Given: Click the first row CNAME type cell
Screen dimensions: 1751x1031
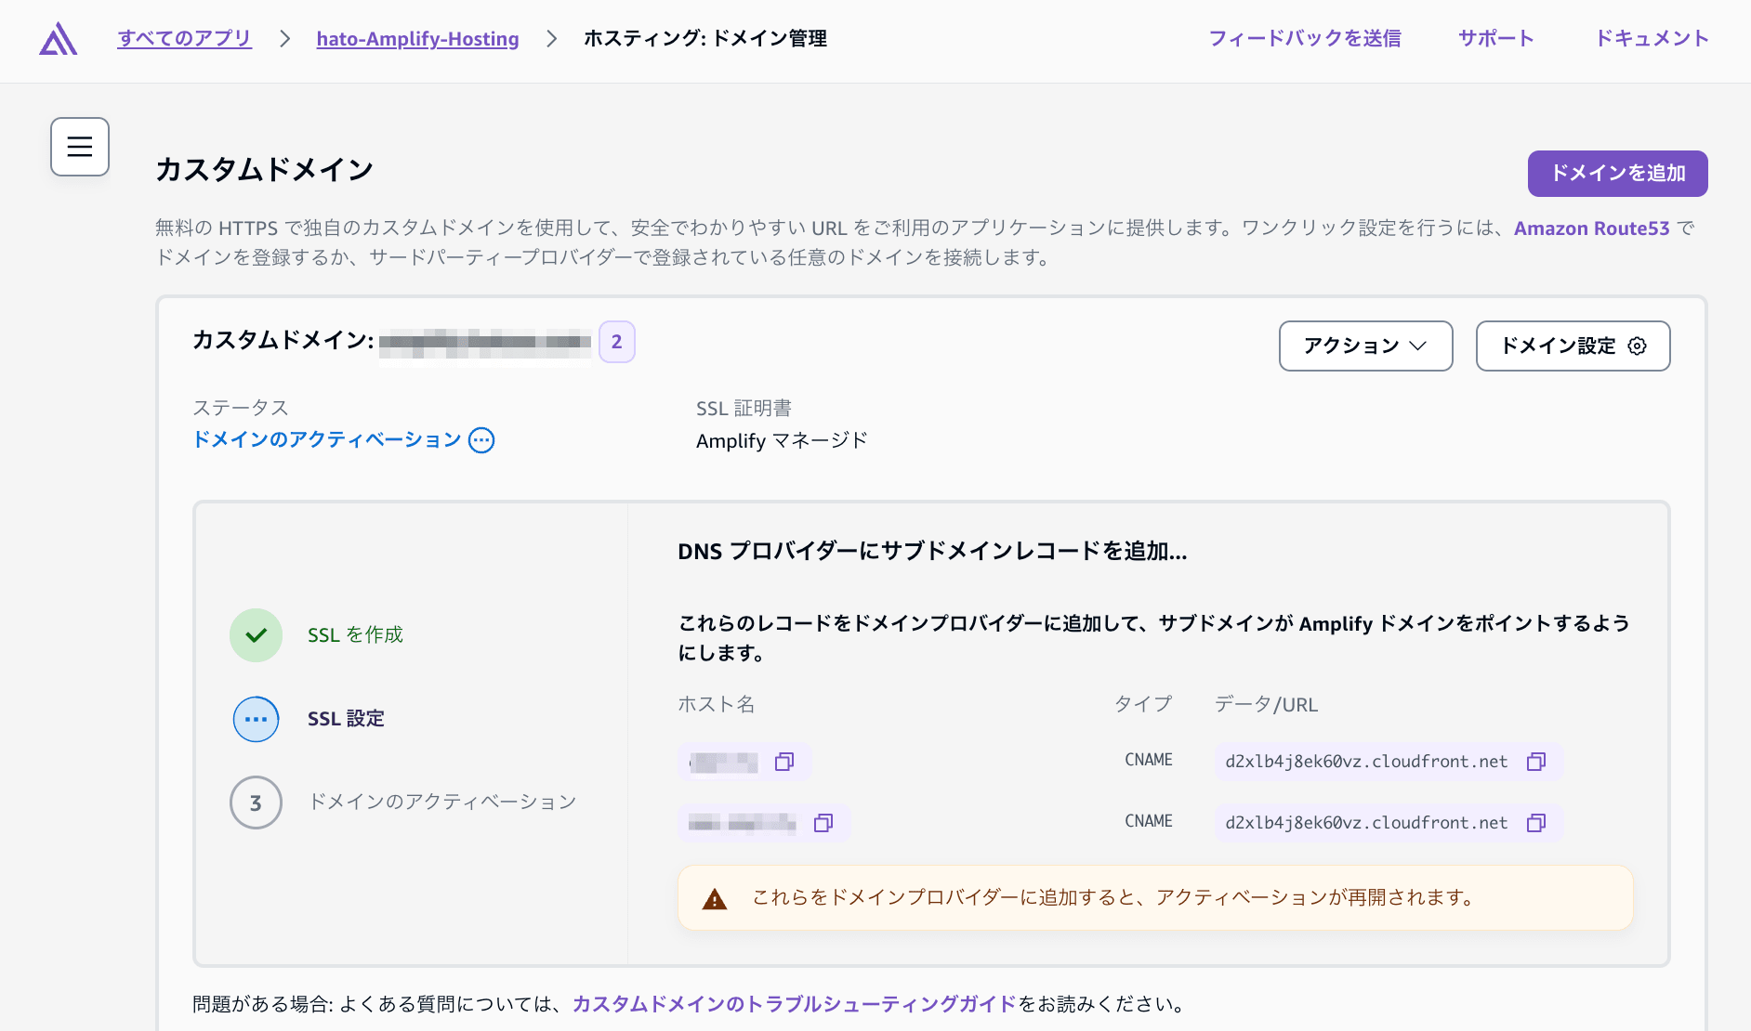Looking at the screenshot, I should (1149, 760).
